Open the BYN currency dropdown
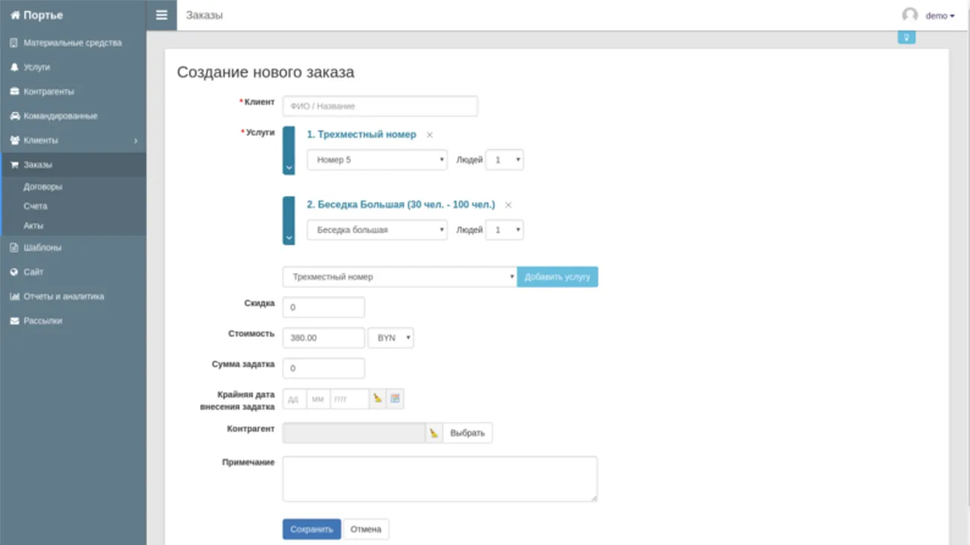970x545 pixels. [390, 338]
